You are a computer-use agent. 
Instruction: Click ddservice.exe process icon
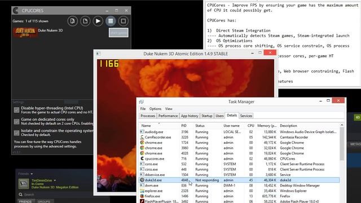click(x=142, y=175)
